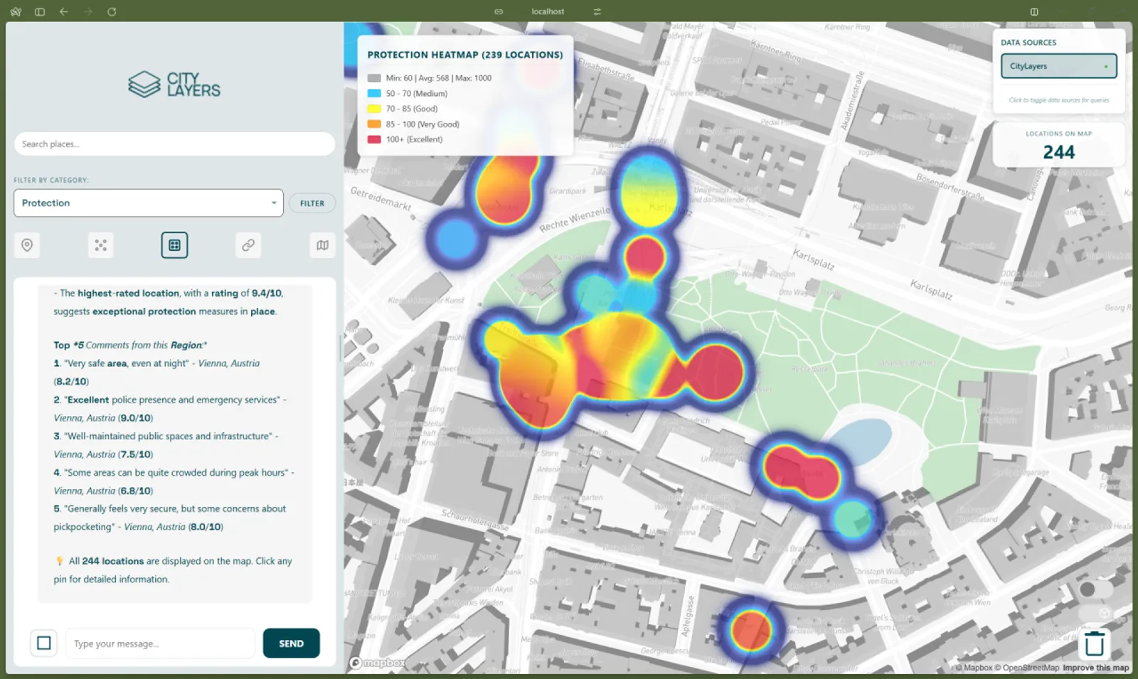Click the folded map icon in the sidebar
Image resolution: width=1138 pixels, height=679 pixels.
322,245
